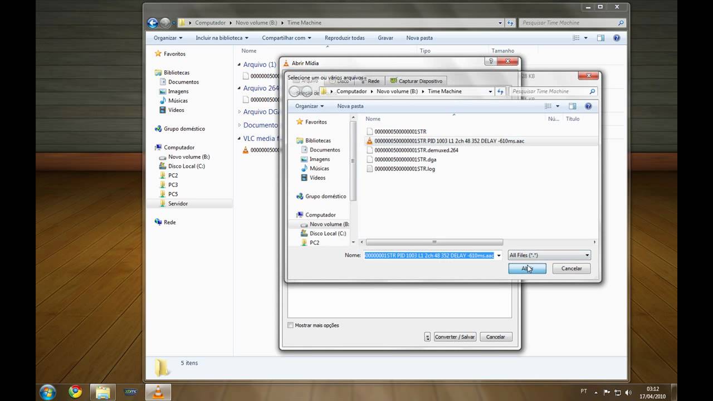Go back in the Explorer window

[x=153, y=23]
